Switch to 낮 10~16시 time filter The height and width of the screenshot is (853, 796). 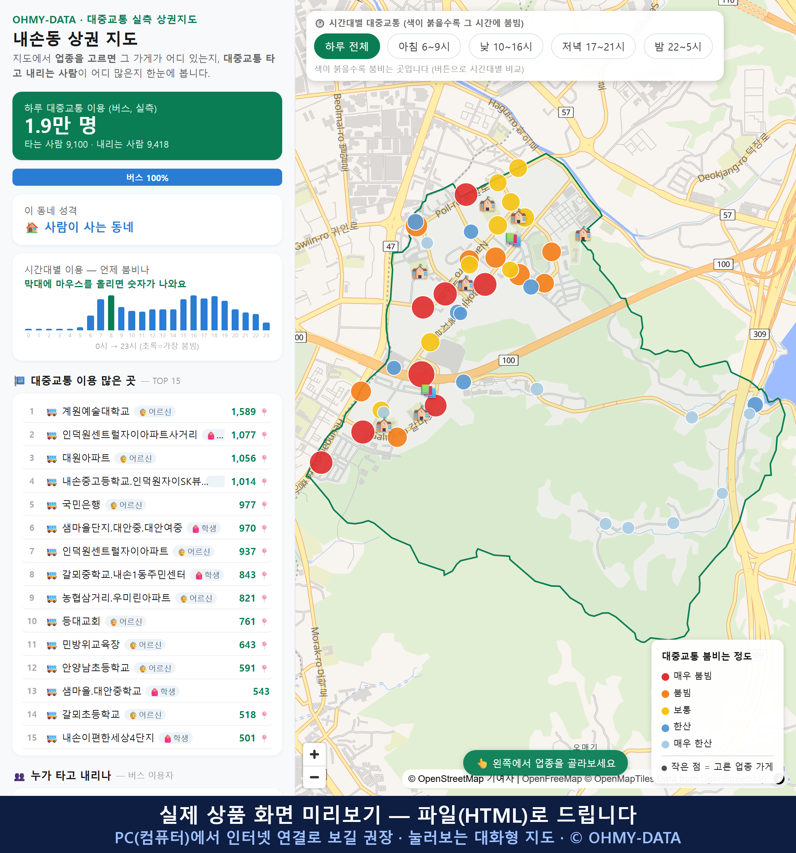[x=506, y=46]
